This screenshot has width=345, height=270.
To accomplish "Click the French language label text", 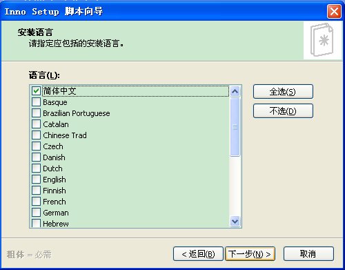I will (x=55, y=202).
